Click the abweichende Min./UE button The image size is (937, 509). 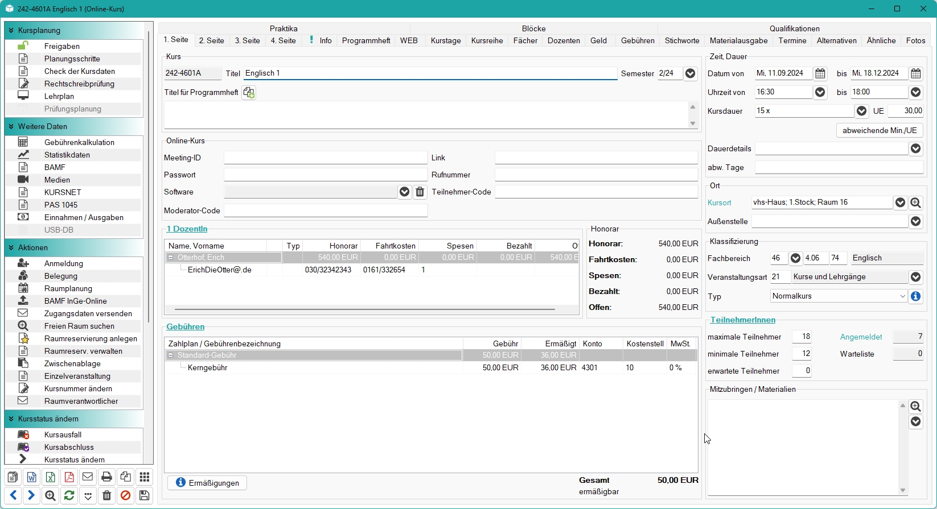(879, 130)
